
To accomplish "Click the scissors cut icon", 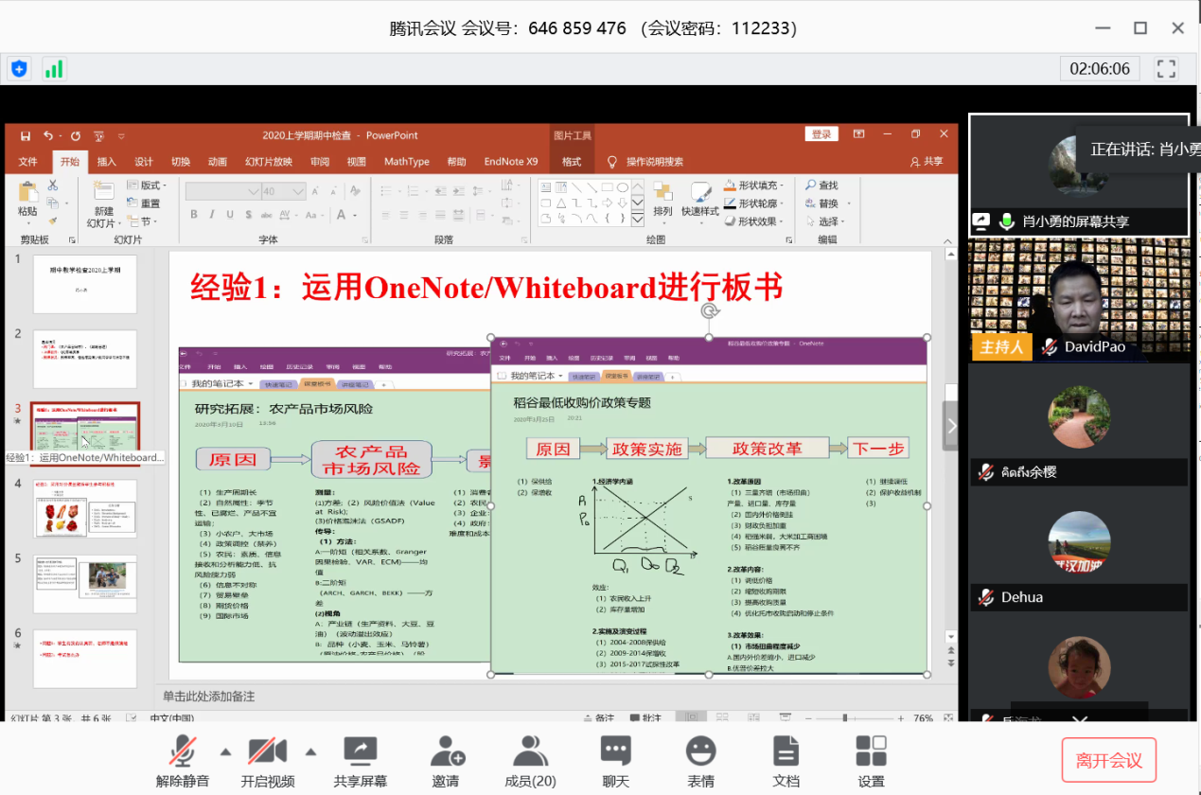I will point(53,185).
